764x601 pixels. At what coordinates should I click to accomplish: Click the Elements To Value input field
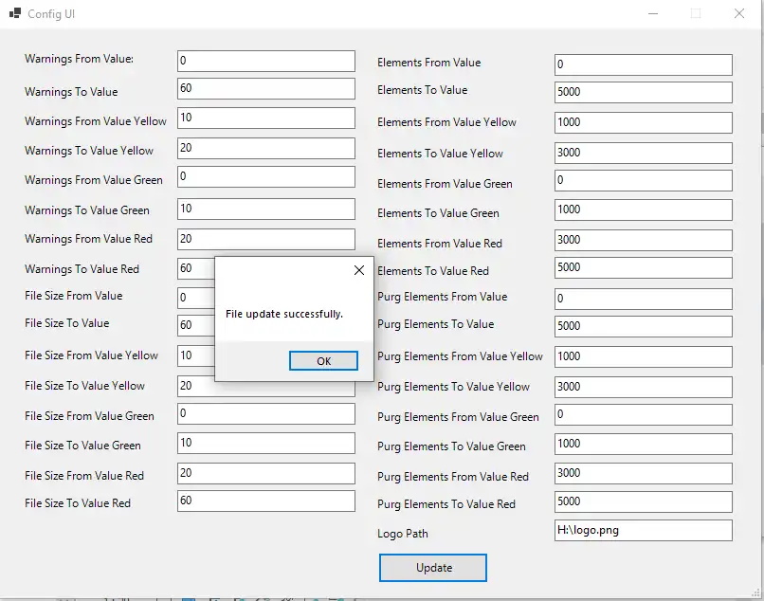pyautogui.click(x=644, y=92)
